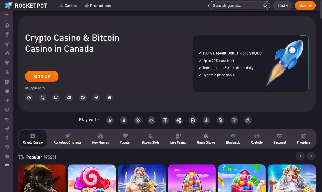Choose Ethereum in Play with row
Viewport: 322px width, 192px height.
pyautogui.click(x=124, y=121)
